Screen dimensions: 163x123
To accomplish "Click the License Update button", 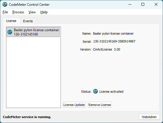I will click(74, 105).
